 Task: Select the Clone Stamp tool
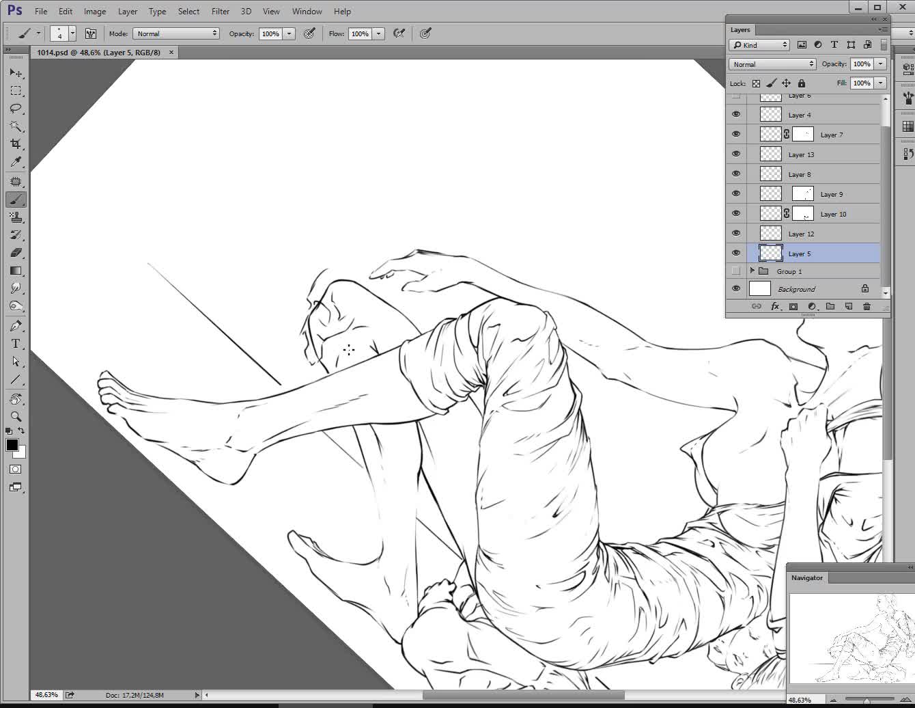click(x=16, y=217)
